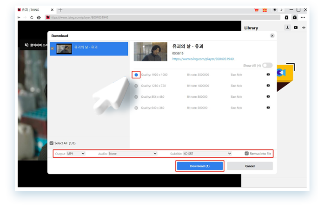318x209 pixels.
Task: Click the Bit rate: 3500000 text
Action: point(198,75)
